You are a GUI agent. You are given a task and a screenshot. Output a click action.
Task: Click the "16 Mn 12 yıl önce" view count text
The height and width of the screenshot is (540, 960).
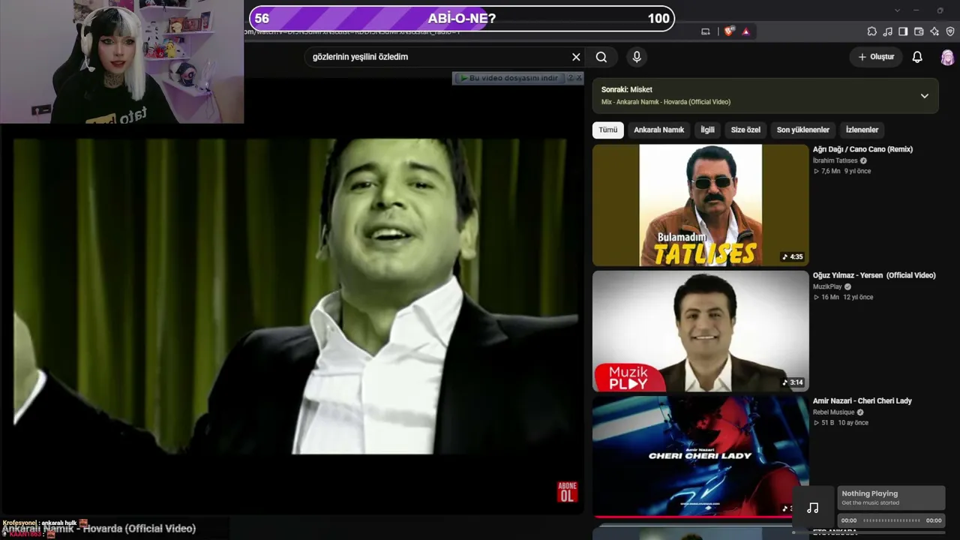coord(844,297)
